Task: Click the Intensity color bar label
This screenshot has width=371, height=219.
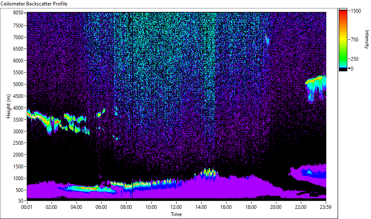Action: click(367, 39)
